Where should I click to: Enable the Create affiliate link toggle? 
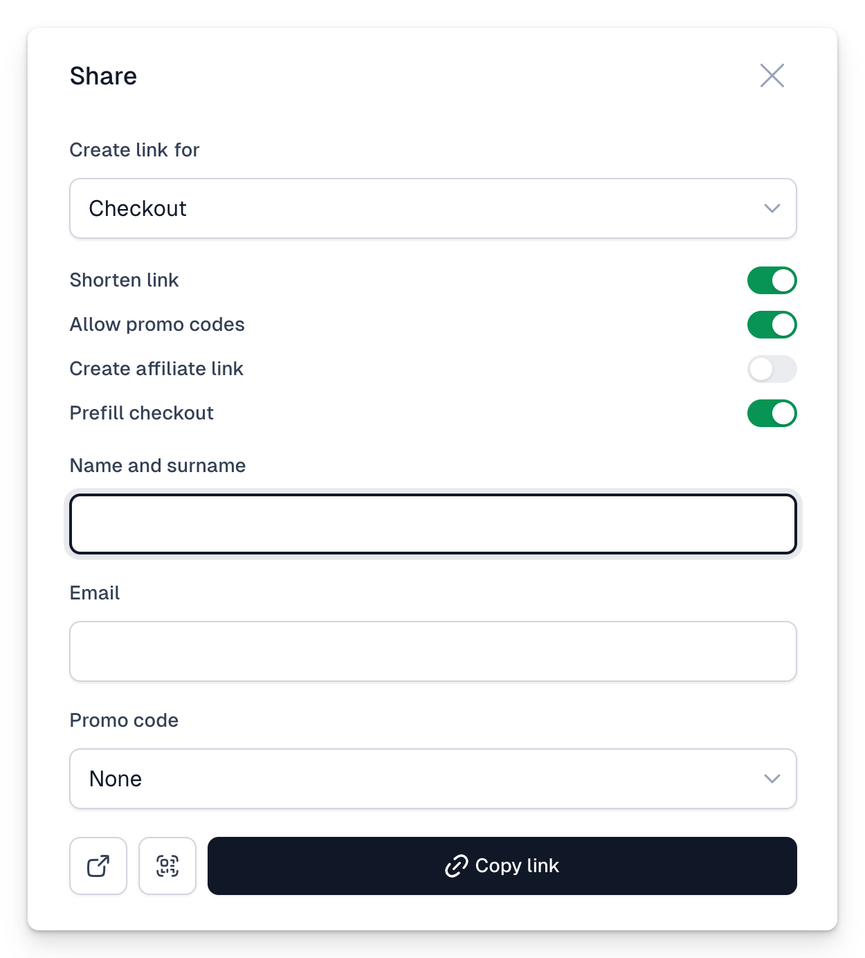(772, 369)
